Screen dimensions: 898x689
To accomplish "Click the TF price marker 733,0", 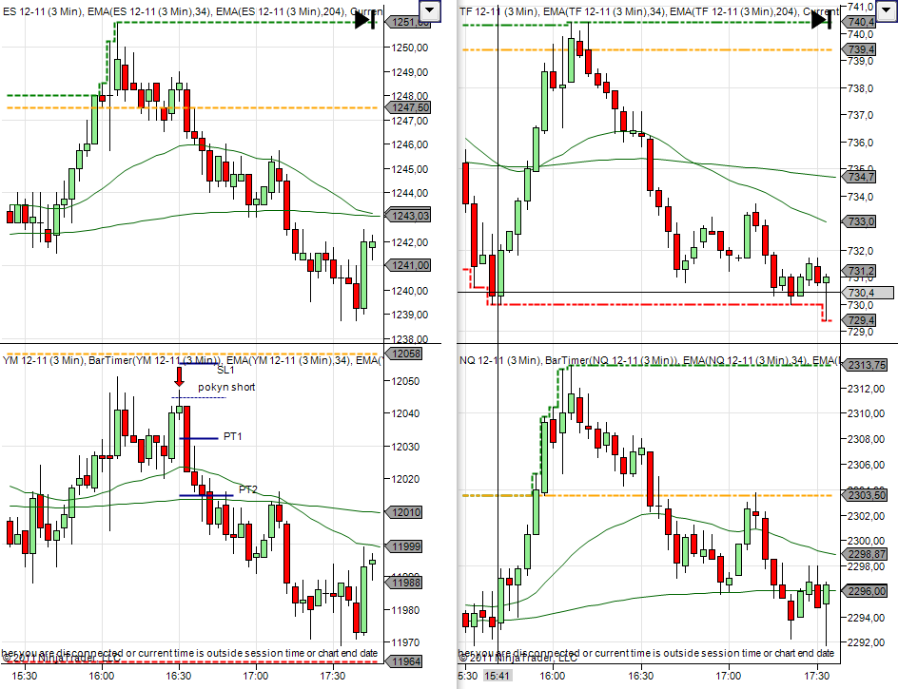I will 860,221.
